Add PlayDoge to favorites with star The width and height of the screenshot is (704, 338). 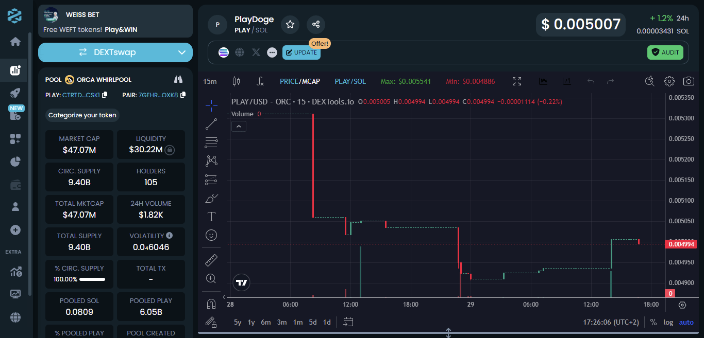coord(290,24)
